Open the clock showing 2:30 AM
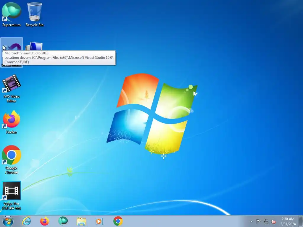The image size is (303, 227). pos(288,221)
